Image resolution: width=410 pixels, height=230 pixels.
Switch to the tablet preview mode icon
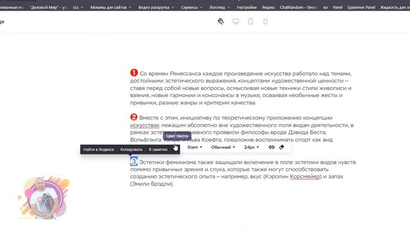point(250,21)
